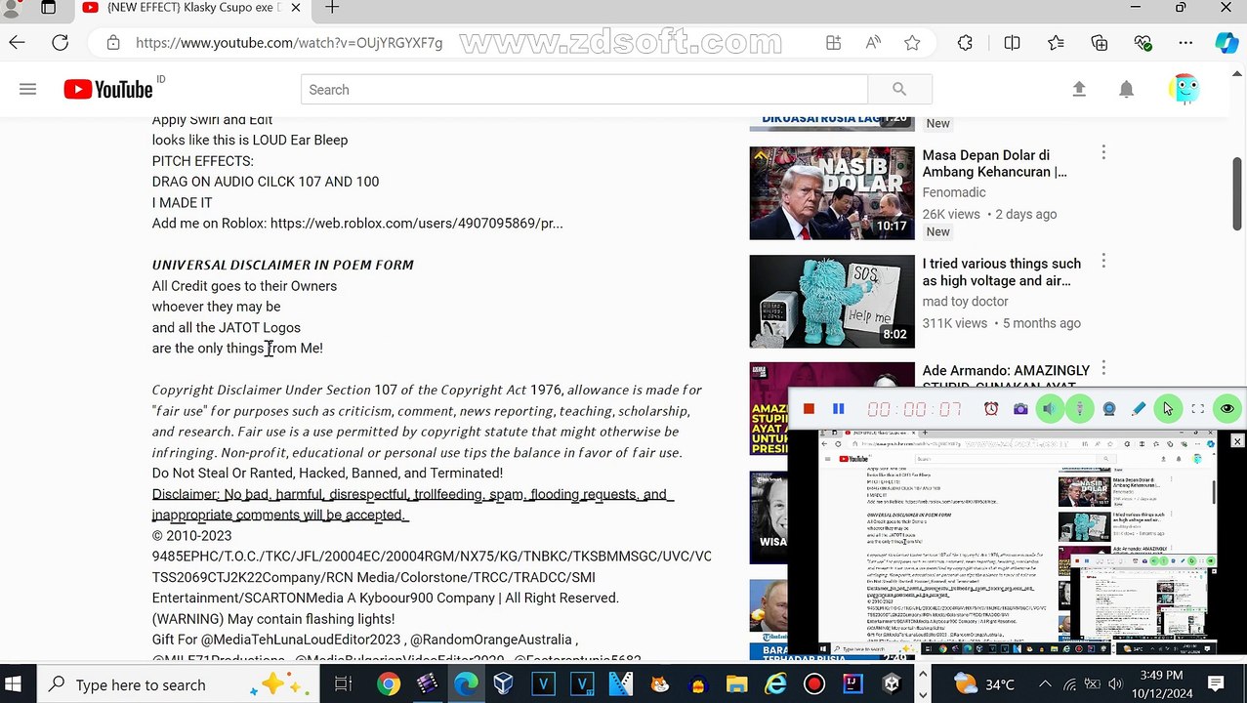Viewport: 1247px width, 703px height.
Task: Open 'I tried various things' video title
Action: (1002, 272)
